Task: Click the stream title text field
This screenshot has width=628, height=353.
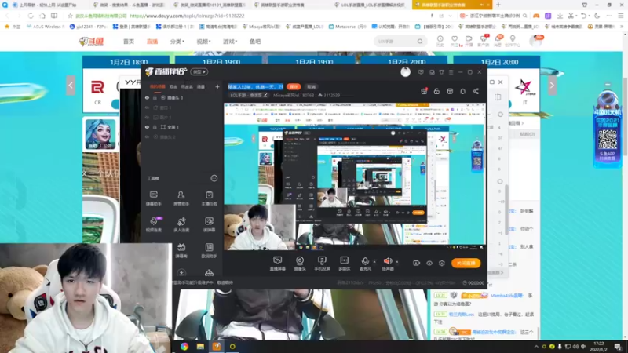Action: pos(256,86)
